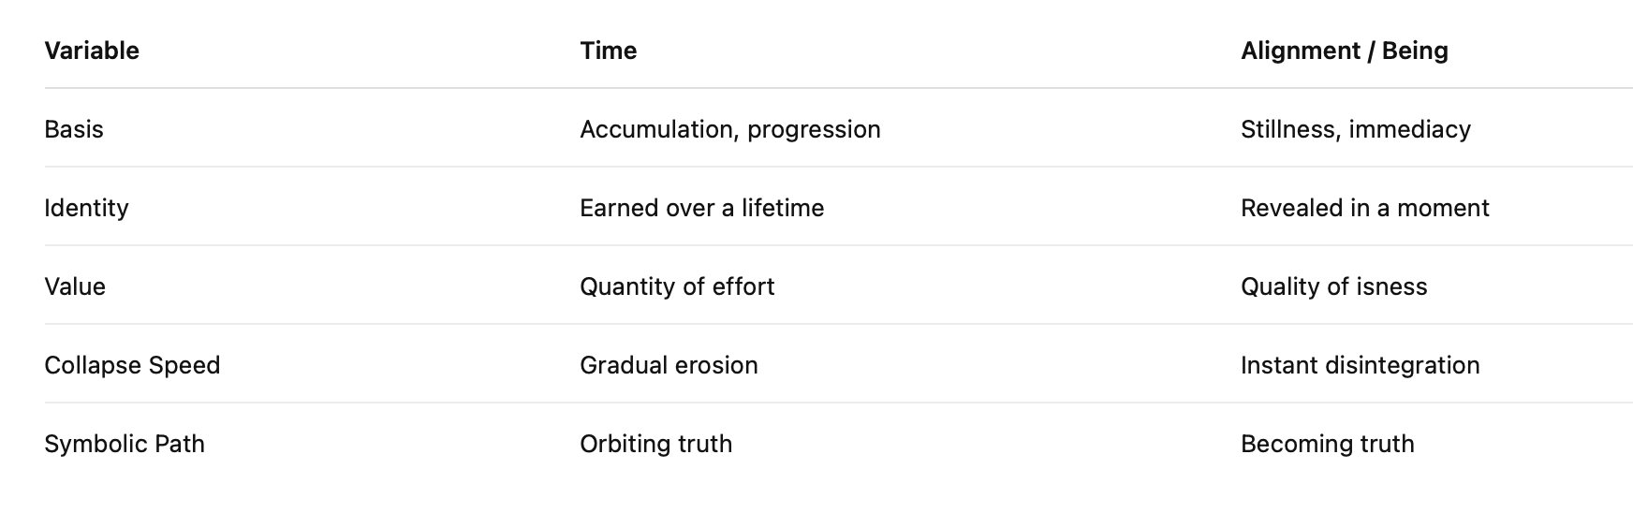The image size is (1633, 513).
Task: Click the word immediacy in Basis row
Action: click(x=1409, y=129)
